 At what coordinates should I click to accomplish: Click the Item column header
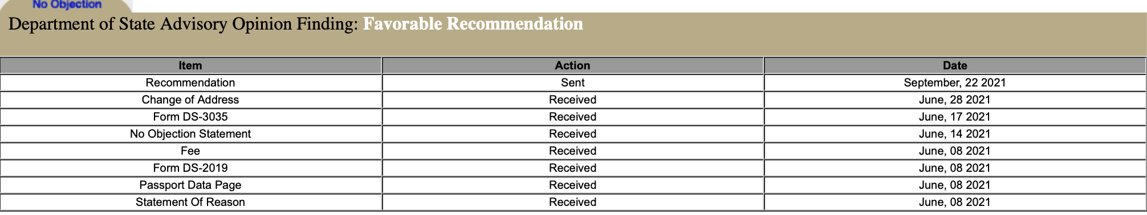click(x=190, y=65)
